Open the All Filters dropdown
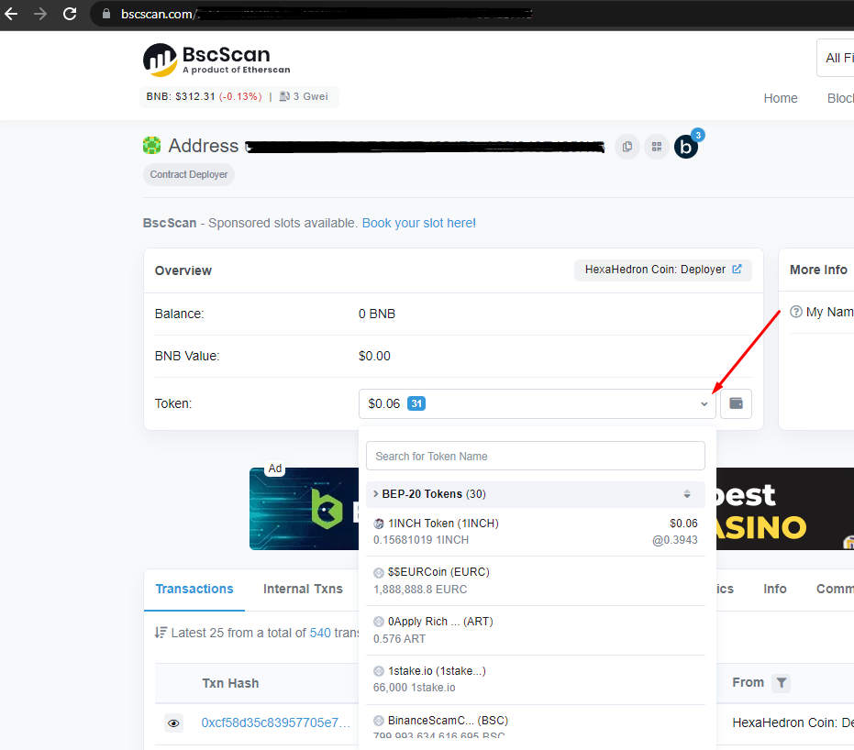Image resolution: width=854 pixels, height=750 pixels. (836, 58)
